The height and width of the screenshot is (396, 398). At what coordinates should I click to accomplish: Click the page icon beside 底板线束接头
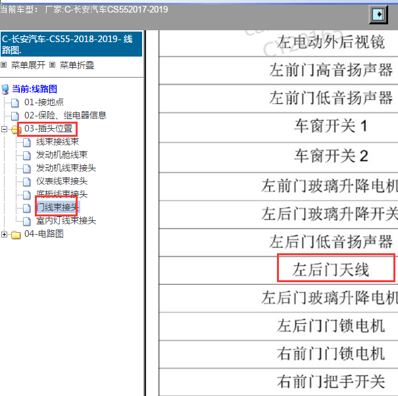point(27,195)
